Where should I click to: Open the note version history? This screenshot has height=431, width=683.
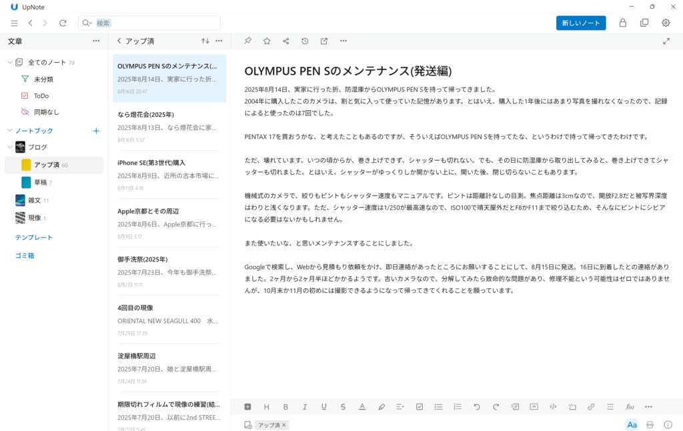coord(305,41)
